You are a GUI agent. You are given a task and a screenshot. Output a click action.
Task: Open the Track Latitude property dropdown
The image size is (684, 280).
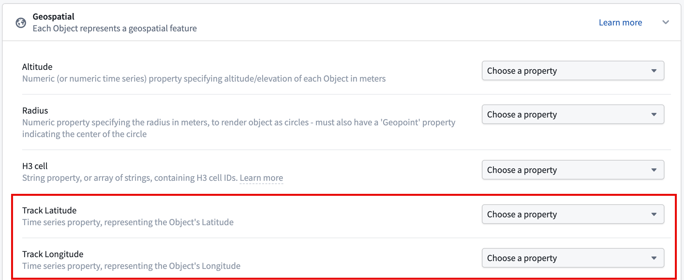(572, 214)
